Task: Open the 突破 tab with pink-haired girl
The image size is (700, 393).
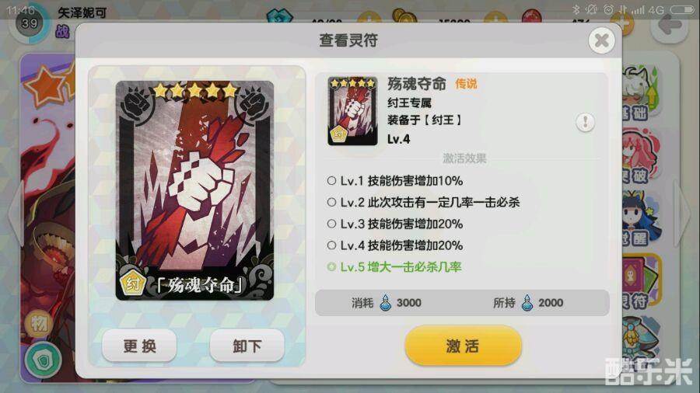Action: click(x=640, y=157)
